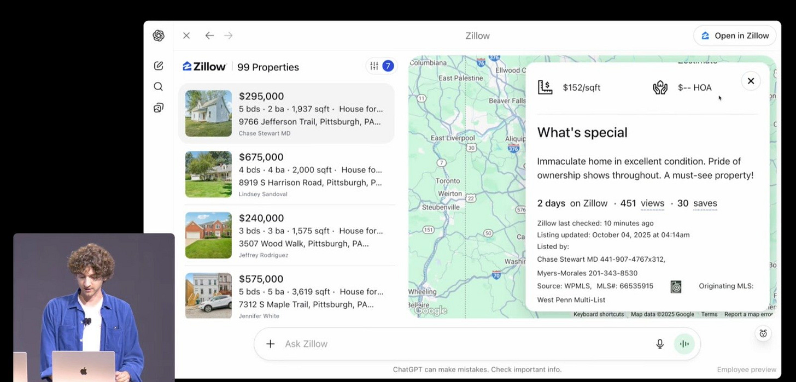Click the MLS logo icon

click(676, 286)
